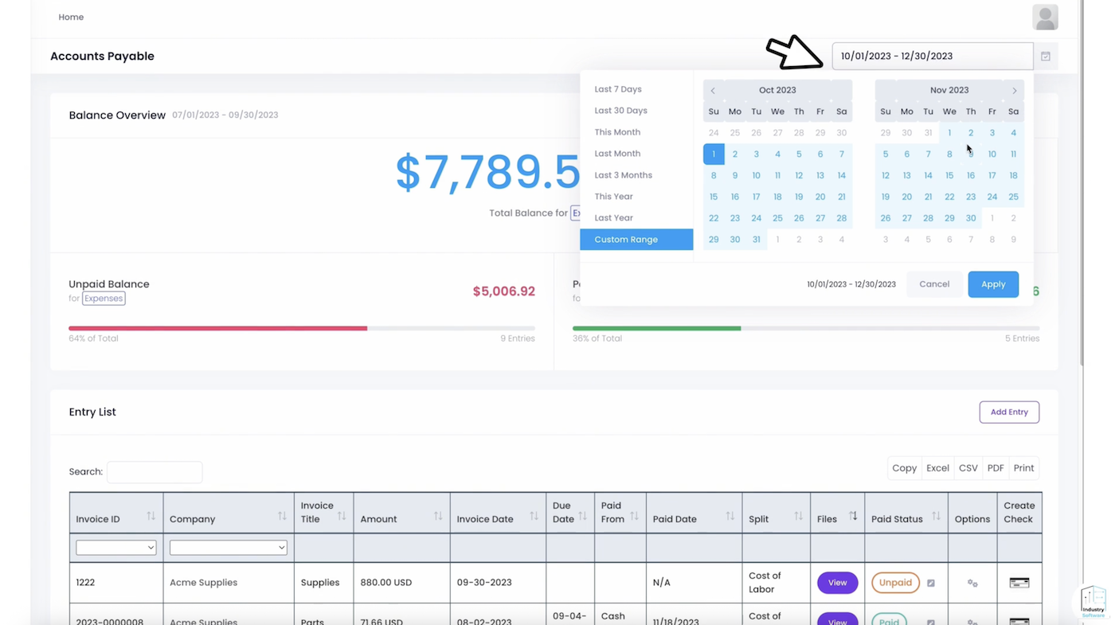This screenshot has width=1115, height=625.
Task: Export the entry list to Excel
Action: 937,468
